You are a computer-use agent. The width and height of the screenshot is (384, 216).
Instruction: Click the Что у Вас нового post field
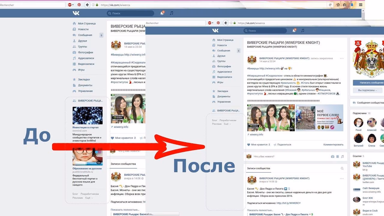tap(264, 157)
